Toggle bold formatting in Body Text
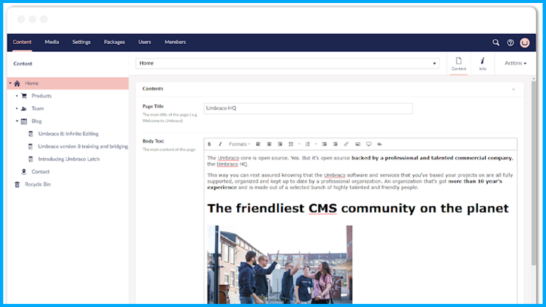The width and height of the screenshot is (546, 307). 210,144
